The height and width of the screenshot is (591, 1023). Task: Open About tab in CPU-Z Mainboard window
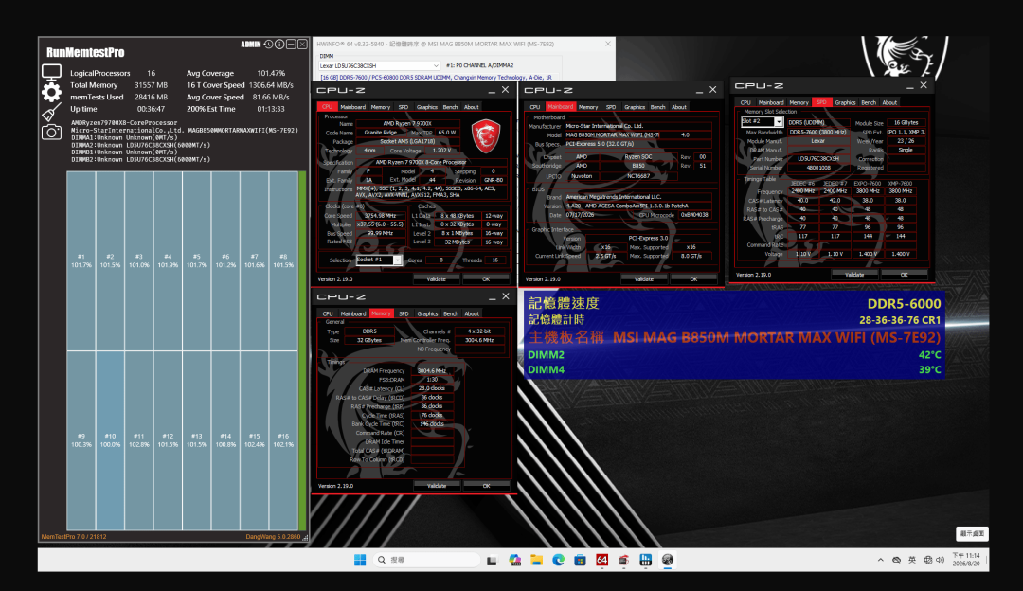coord(679,107)
